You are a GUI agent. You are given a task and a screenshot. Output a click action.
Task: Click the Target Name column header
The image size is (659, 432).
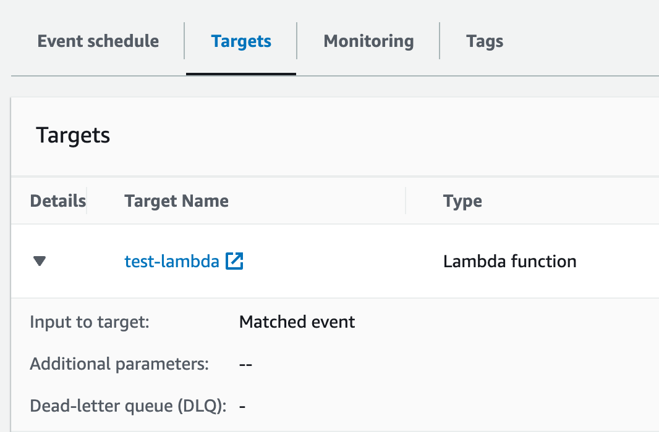tap(176, 201)
